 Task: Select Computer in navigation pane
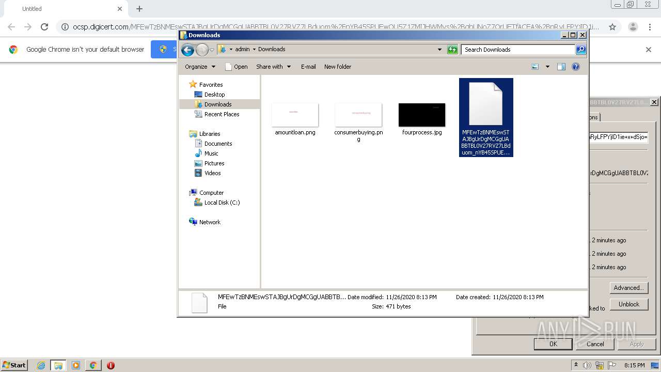click(211, 193)
